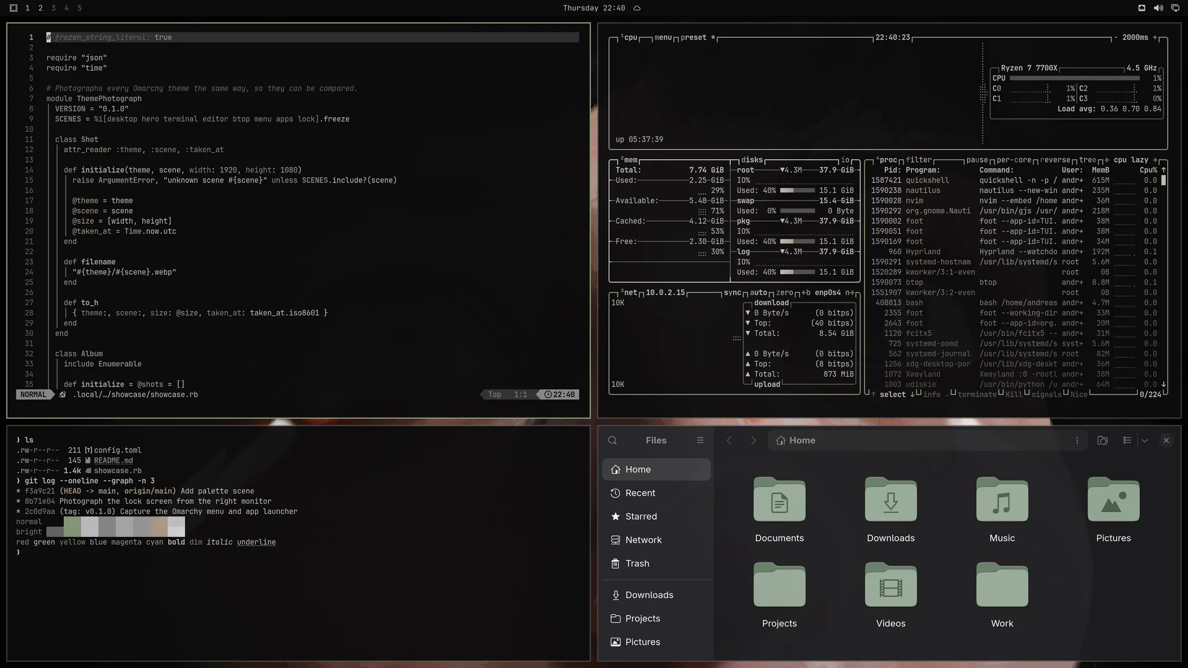This screenshot has height=668, width=1188.
Task: Open the Videos folder
Action: pos(891,596)
